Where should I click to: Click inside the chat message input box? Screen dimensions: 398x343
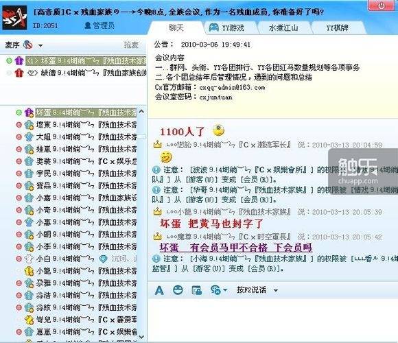click(273, 320)
